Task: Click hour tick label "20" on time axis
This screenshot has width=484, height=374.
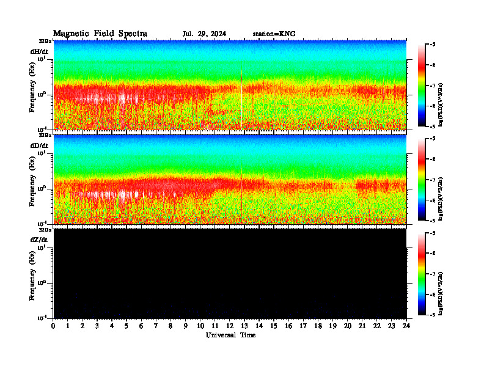Action: coord(348,326)
